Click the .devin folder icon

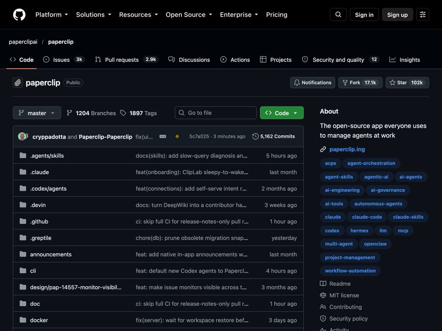(x=23, y=205)
